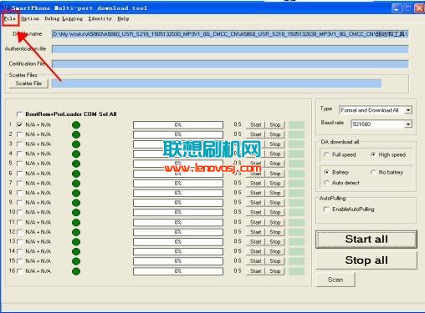The image size is (425, 313).
Task: Click port 16 green status indicator
Action: click(x=76, y=271)
